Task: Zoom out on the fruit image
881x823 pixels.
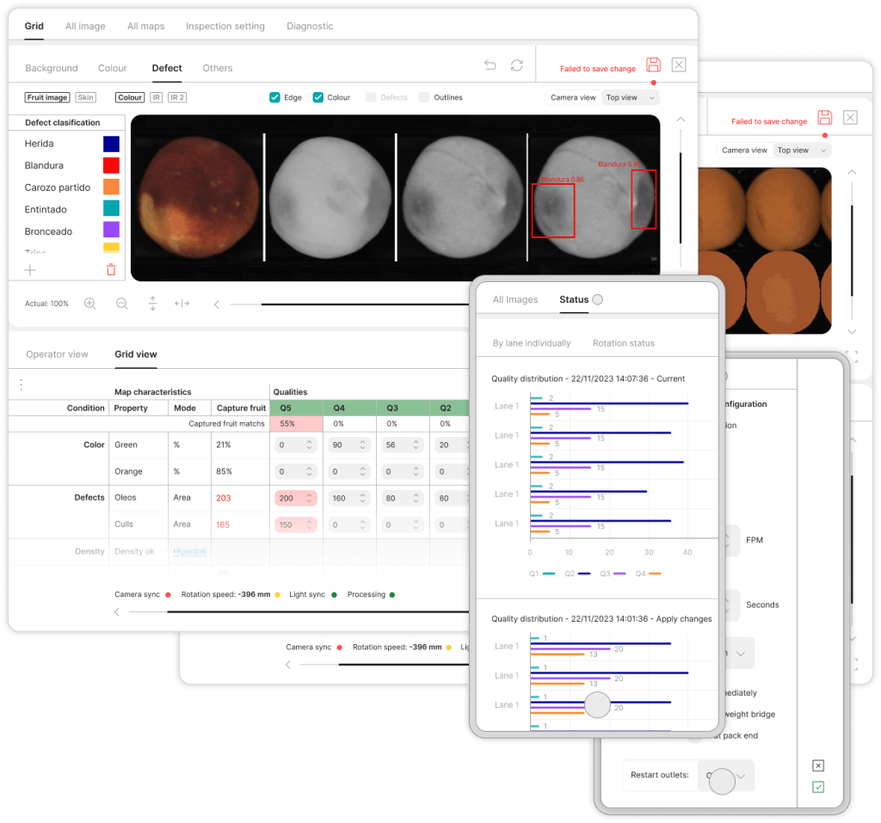Action: [x=121, y=304]
